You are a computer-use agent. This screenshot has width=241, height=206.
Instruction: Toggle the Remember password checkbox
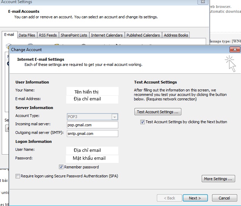[61, 167]
